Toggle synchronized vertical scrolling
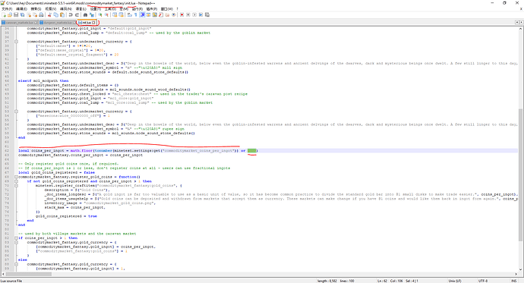524x283 pixels. click(x=115, y=15)
